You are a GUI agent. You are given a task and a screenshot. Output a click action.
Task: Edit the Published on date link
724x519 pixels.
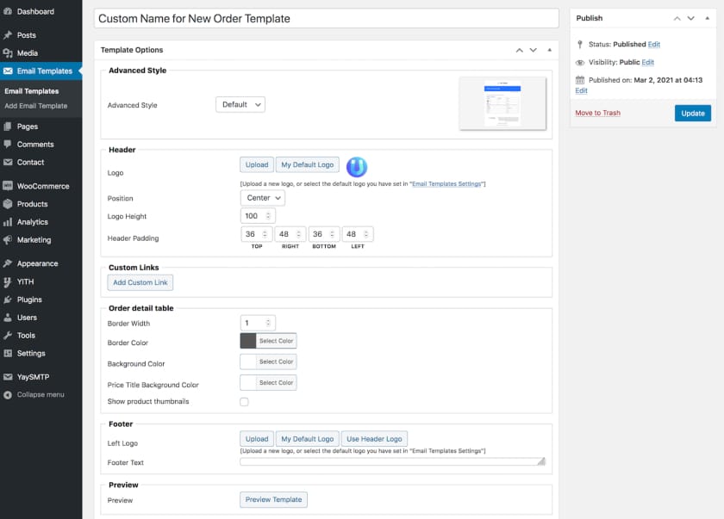(x=581, y=90)
